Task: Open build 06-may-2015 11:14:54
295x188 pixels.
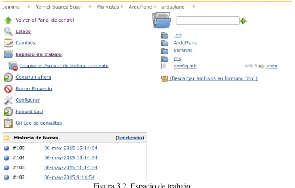Action: tap(71, 167)
